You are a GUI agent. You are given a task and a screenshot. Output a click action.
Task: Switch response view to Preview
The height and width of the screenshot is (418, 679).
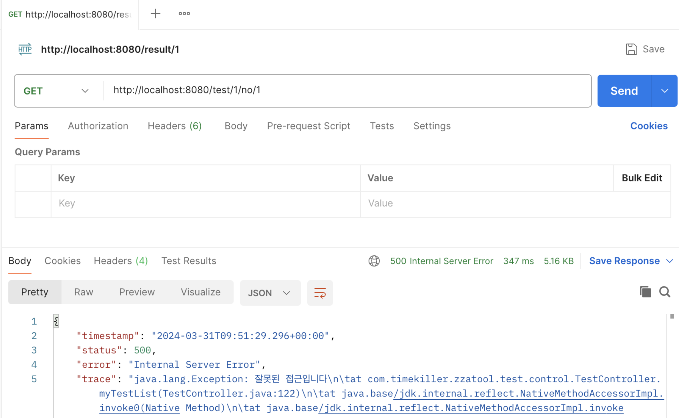(137, 292)
